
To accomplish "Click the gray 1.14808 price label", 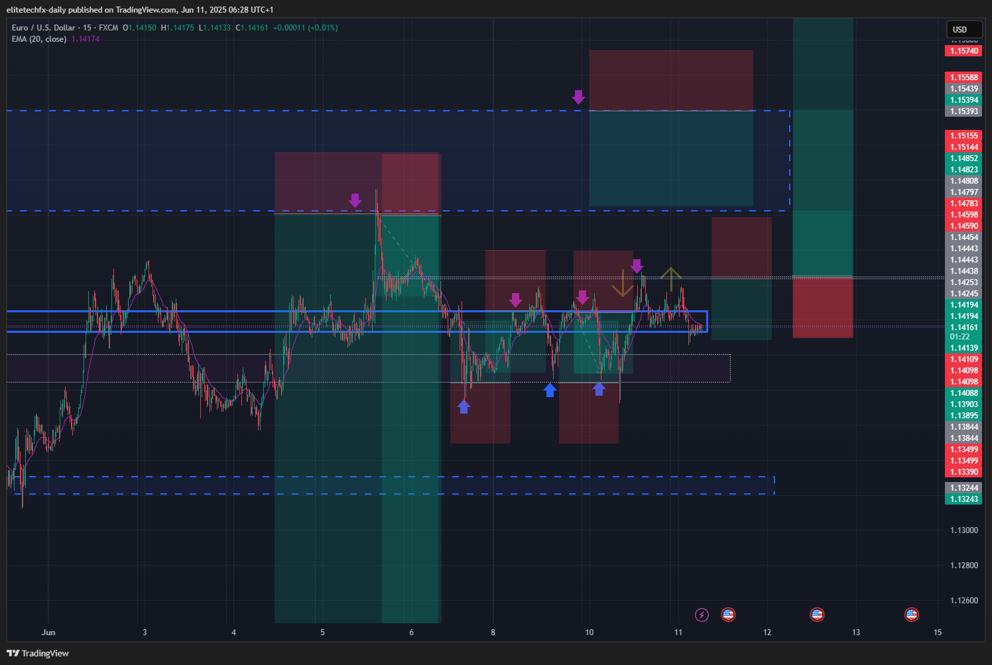I will pyautogui.click(x=963, y=181).
